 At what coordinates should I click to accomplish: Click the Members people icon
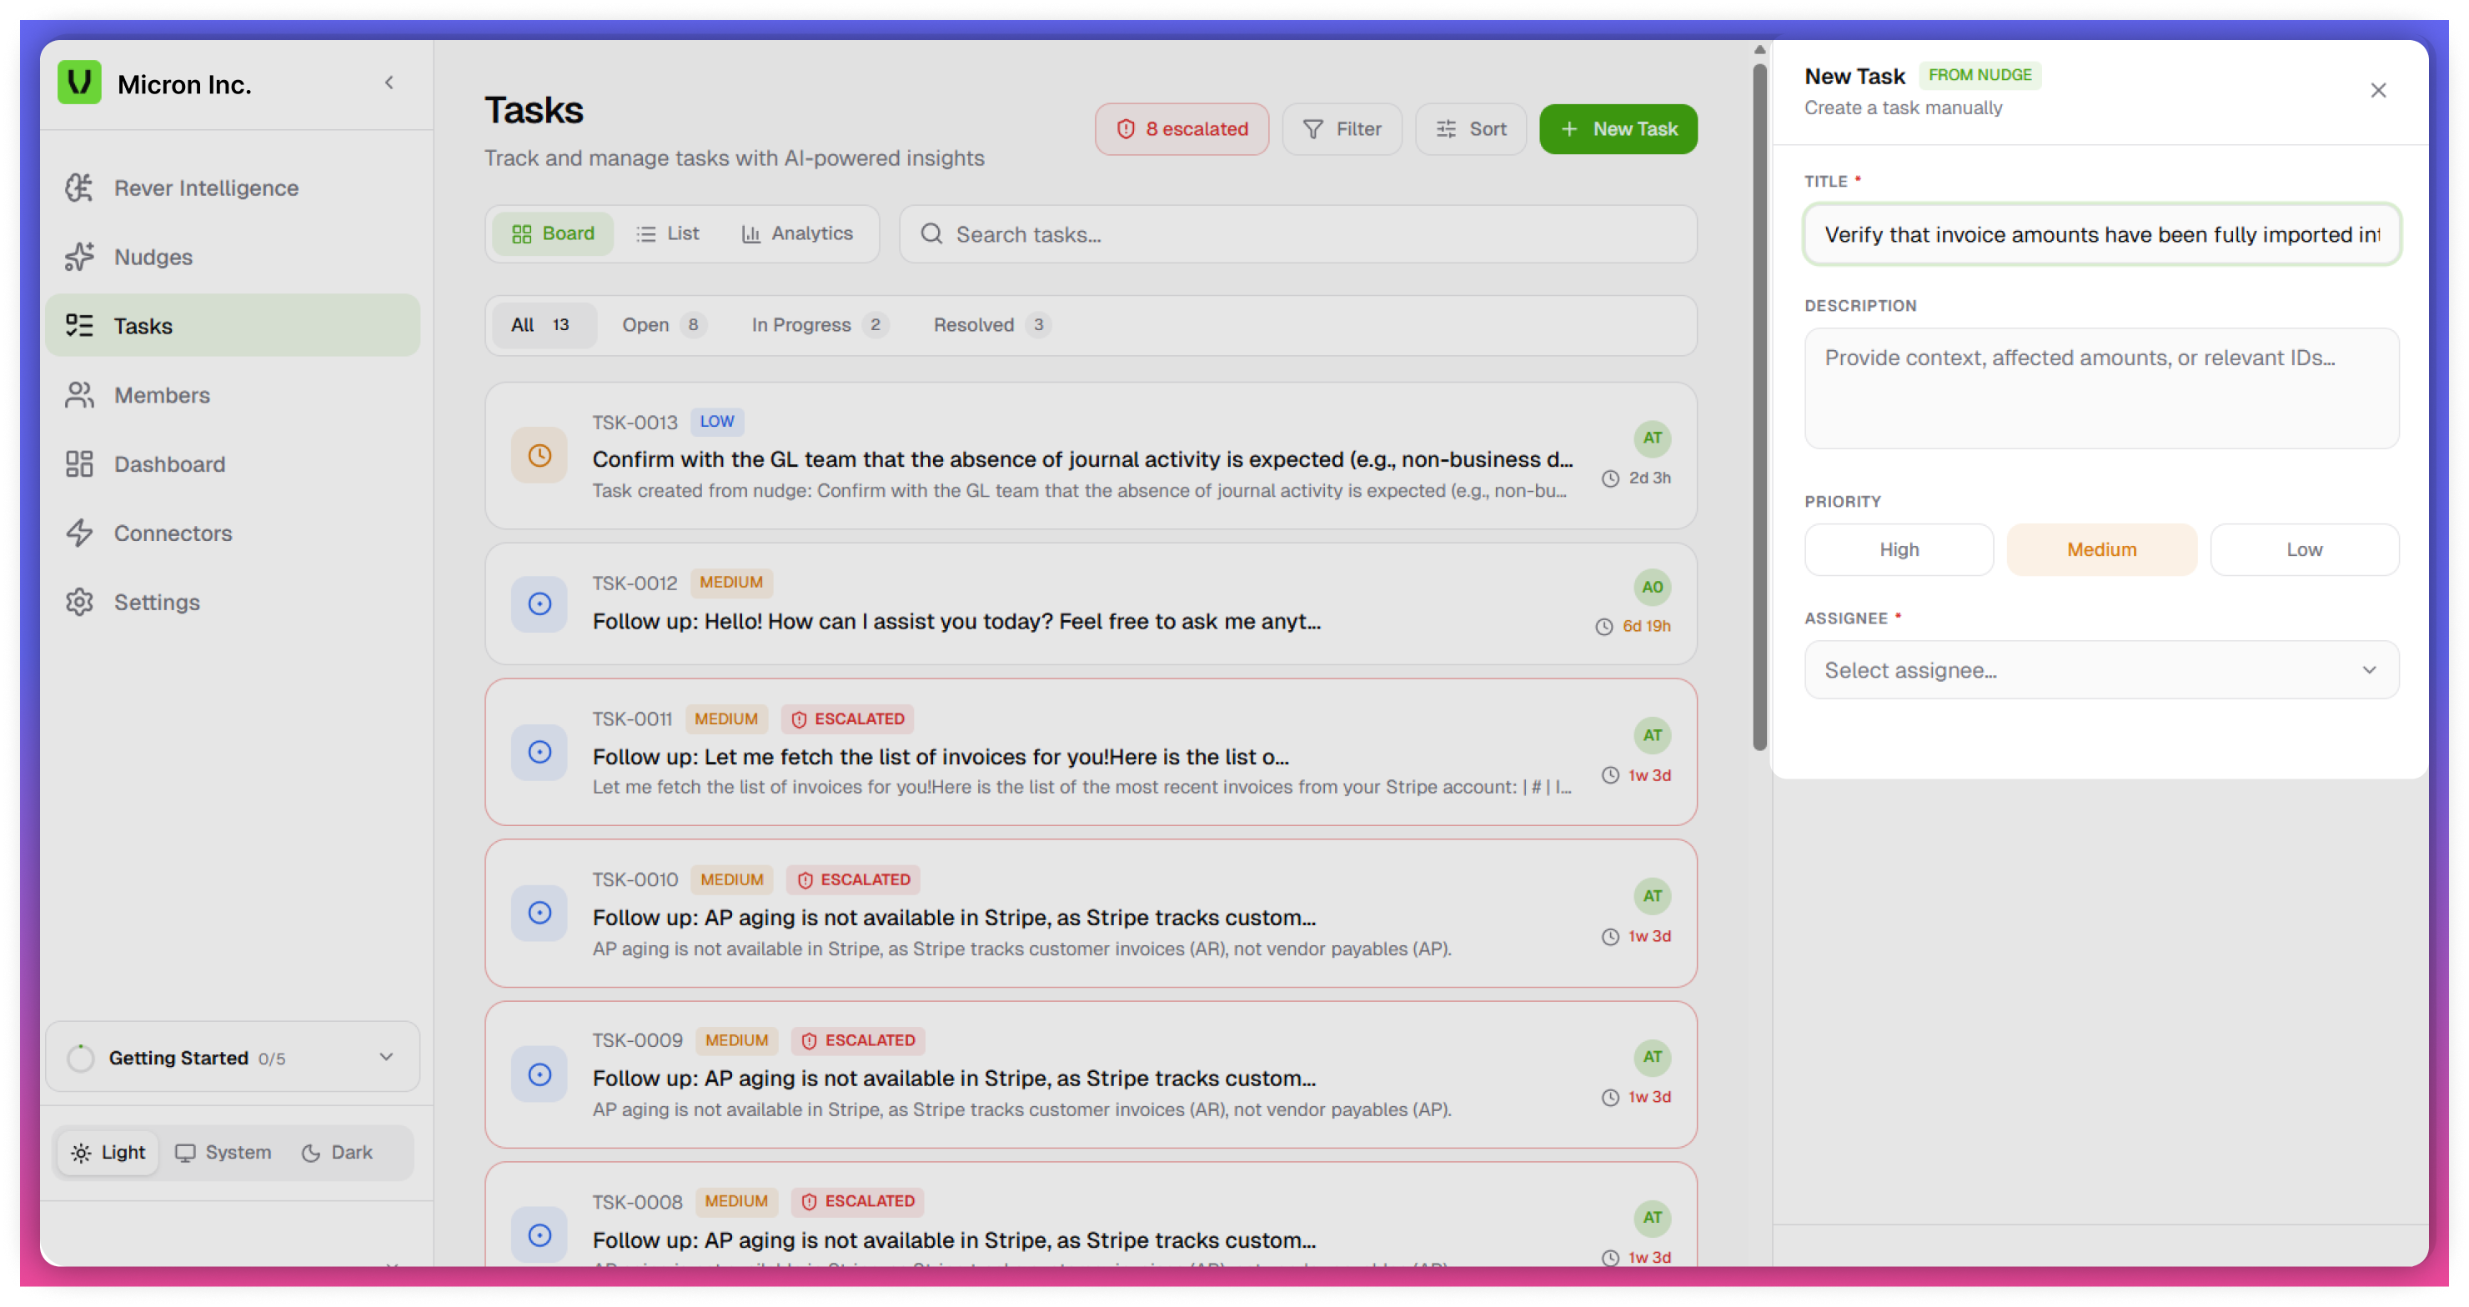pyautogui.click(x=79, y=395)
